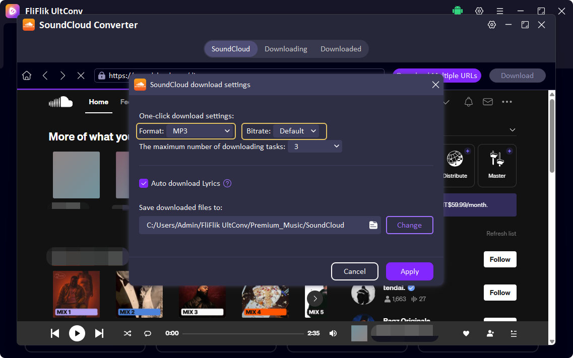
Task: Open tendai. profile avatar
Action: pyautogui.click(x=363, y=294)
